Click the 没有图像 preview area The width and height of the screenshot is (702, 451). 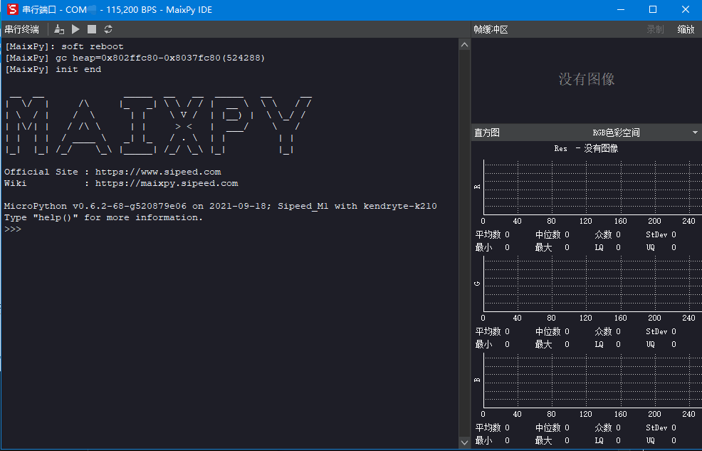point(587,79)
